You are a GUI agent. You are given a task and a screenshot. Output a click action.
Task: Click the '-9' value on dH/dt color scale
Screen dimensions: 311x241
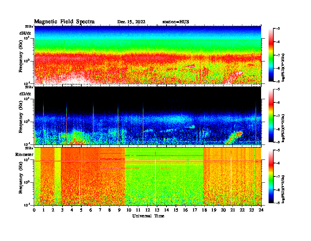(x=278, y=82)
